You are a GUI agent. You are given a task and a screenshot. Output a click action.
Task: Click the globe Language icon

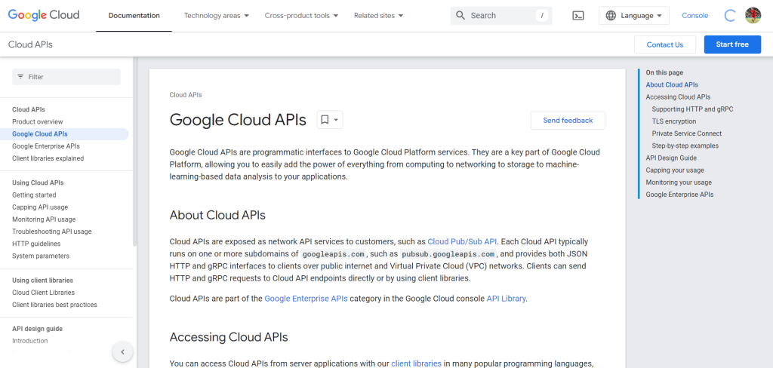tap(610, 16)
